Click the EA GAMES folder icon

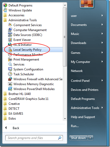[x=5, y=113]
